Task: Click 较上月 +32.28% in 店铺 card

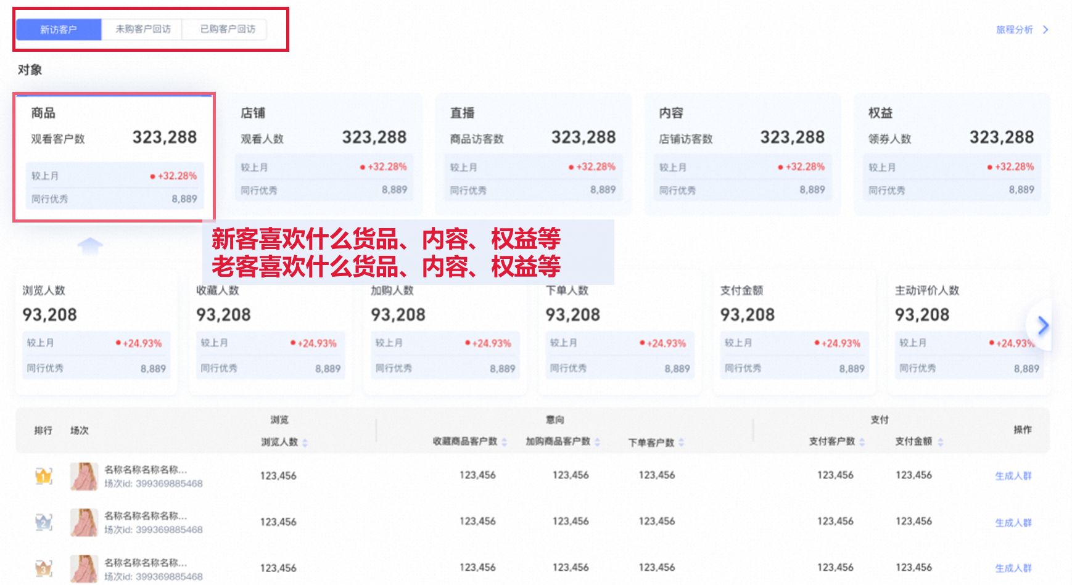Action: pyautogui.click(x=323, y=167)
